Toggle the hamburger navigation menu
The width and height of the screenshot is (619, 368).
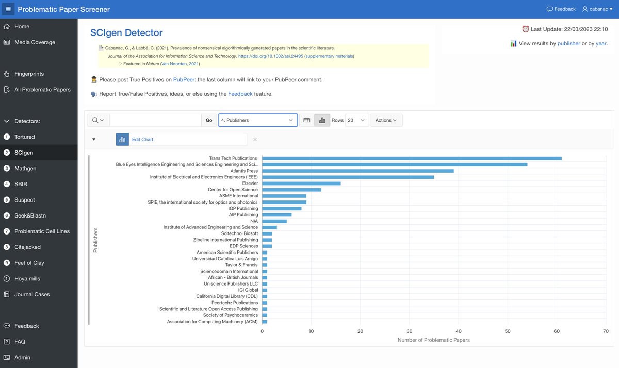pos(7,9)
